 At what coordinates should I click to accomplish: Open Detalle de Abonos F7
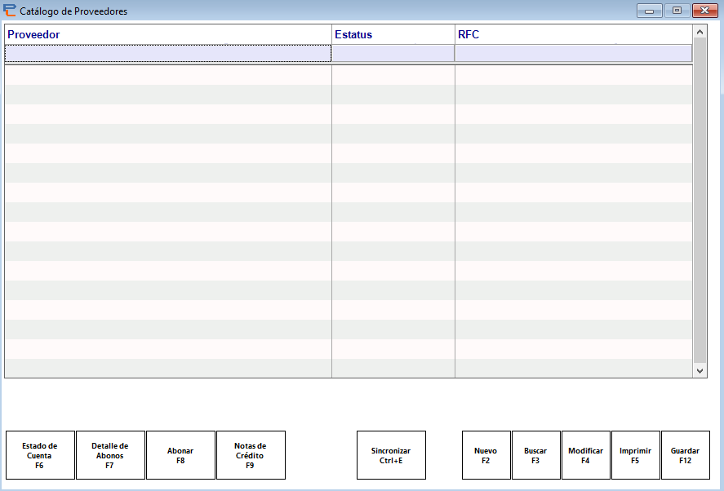point(110,455)
